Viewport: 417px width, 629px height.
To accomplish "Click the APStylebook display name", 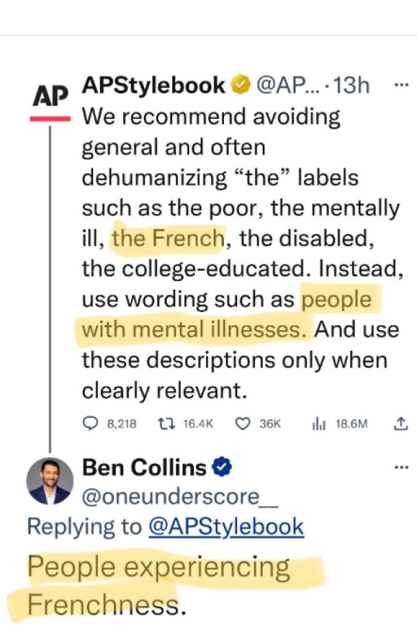I will [x=153, y=87].
